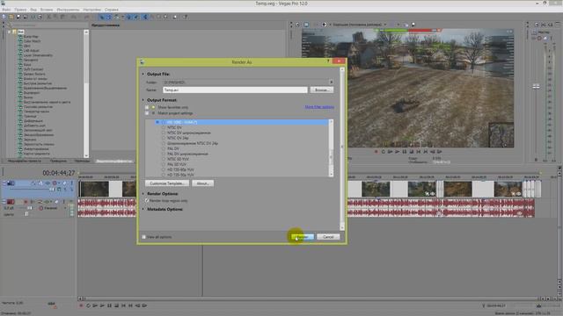Click Go to End in timeline transport
The image size is (563, 316).
[130, 305]
